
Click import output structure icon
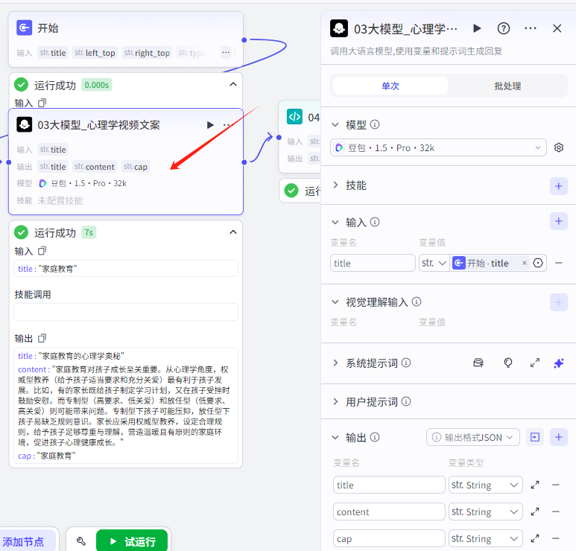535,437
